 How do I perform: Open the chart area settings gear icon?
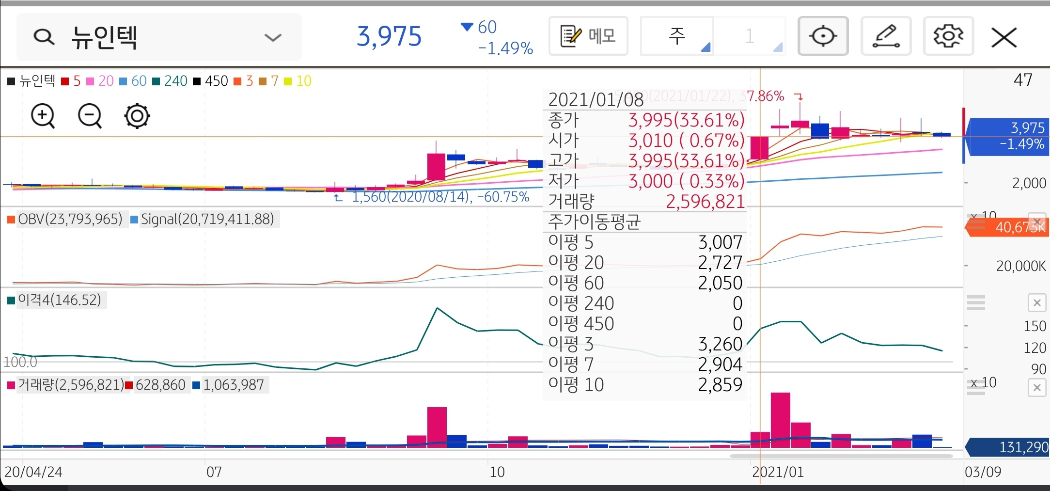[x=137, y=116]
